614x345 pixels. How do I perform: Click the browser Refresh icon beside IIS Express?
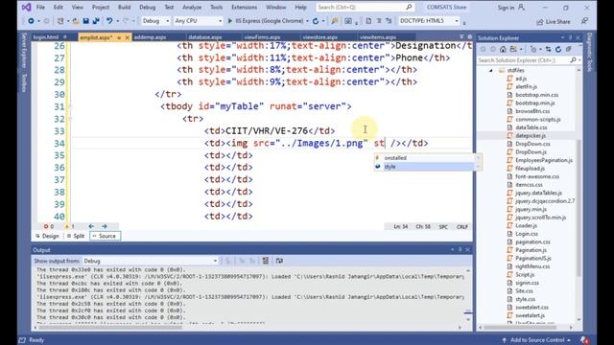click(x=316, y=21)
